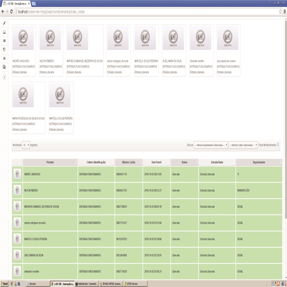
Task: Select the MARIA ROSENILDA DA SILVA card thumbnail
Action: pyautogui.click(x=23, y=95)
